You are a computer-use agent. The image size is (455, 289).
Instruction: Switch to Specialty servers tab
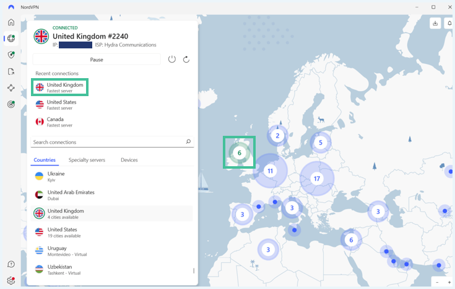click(87, 160)
